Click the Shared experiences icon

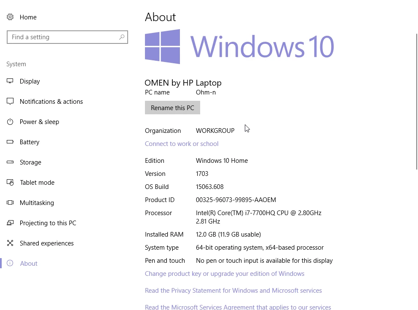10,243
